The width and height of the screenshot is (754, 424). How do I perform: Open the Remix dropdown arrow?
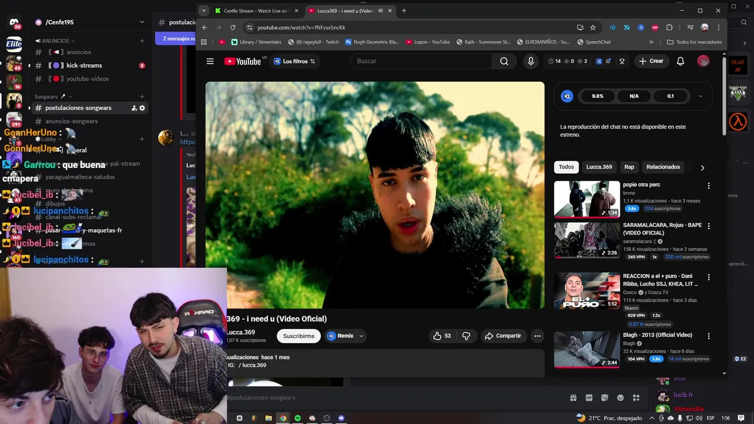click(x=361, y=336)
